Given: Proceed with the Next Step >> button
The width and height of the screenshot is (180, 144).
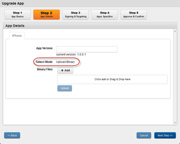Looking at the screenshot, I should pyautogui.click(x=165, y=135).
